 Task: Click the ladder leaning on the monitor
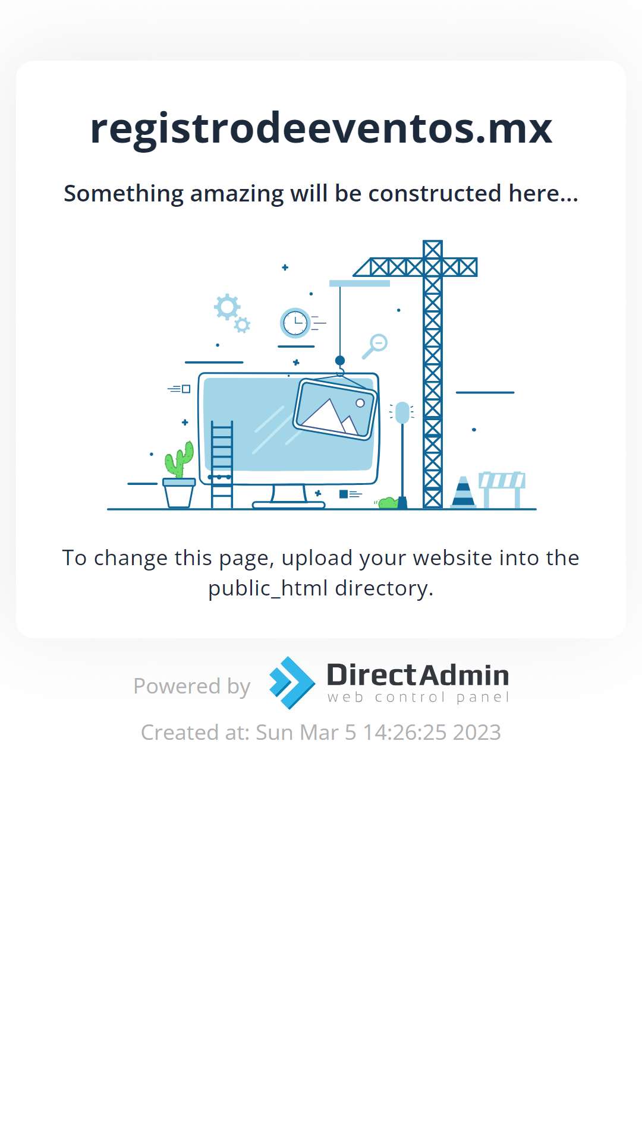click(x=222, y=464)
